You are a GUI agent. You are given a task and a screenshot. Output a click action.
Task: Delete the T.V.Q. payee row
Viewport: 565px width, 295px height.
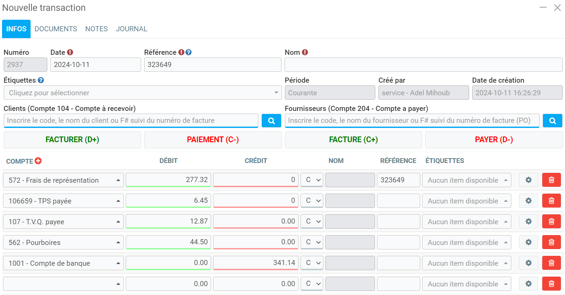551,222
